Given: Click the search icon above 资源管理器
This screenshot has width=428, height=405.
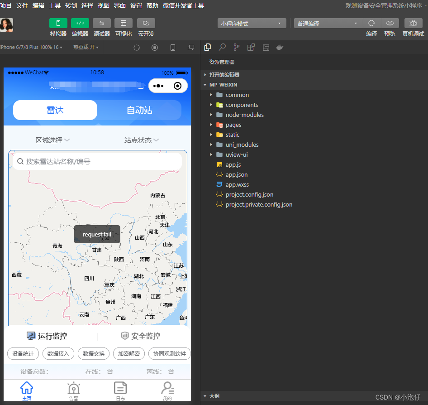Looking at the screenshot, I should [221, 47].
